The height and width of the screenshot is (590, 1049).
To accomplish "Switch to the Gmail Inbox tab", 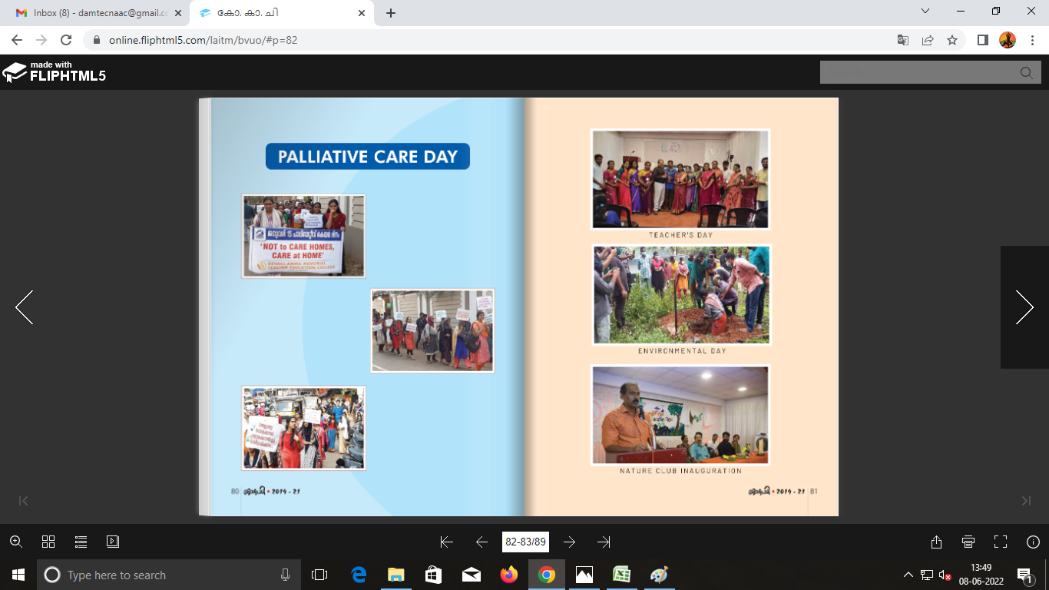I will click(x=96, y=13).
